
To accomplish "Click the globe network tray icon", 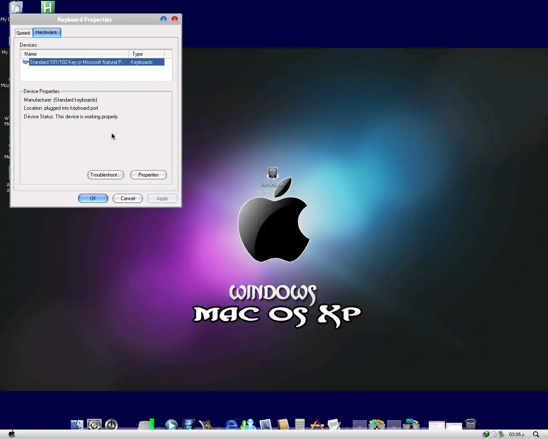I will tap(486, 434).
